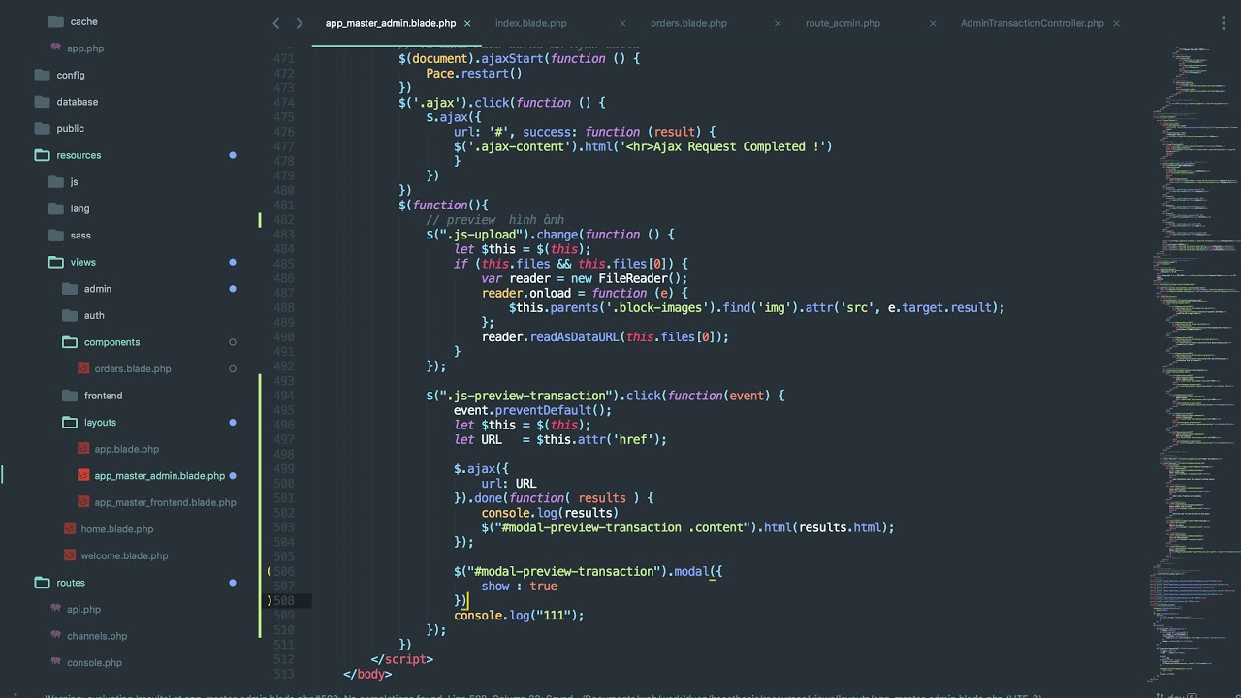
Task: Click line number 494 in the gutter
Action: click(283, 396)
